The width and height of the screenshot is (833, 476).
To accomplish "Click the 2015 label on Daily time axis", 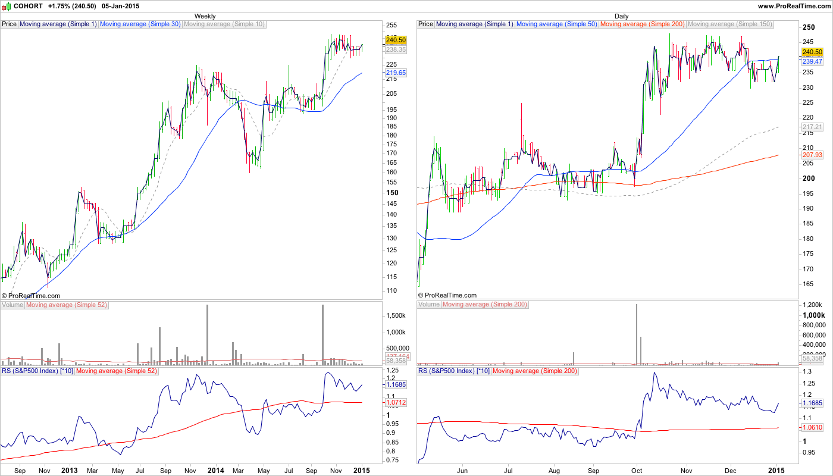I will pyautogui.click(x=776, y=470).
